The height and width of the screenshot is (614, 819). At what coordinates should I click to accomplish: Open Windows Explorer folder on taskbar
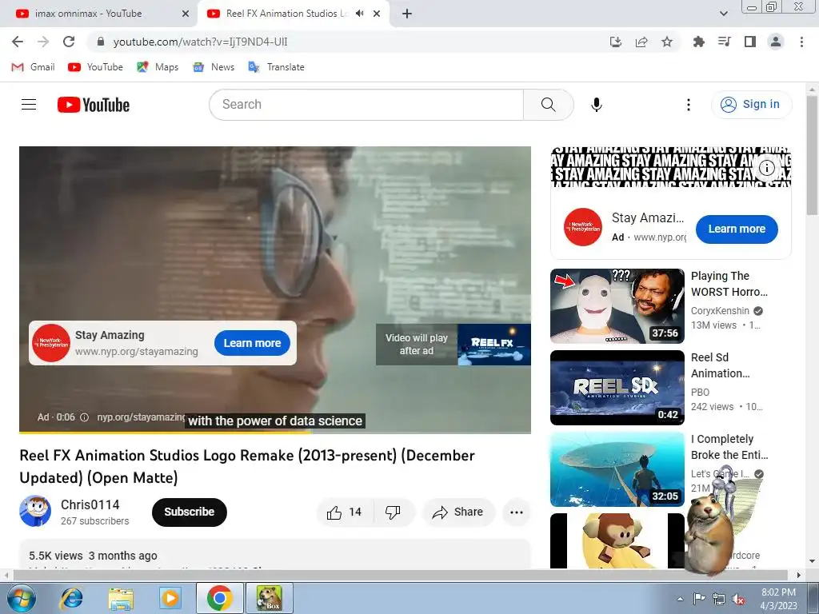[121, 599]
